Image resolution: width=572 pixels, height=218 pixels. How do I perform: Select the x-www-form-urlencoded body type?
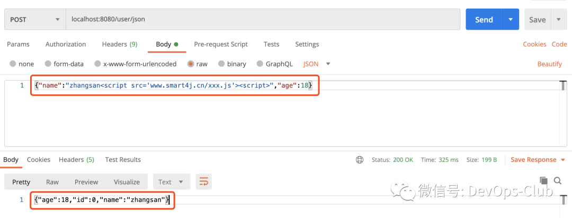(x=136, y=64)
